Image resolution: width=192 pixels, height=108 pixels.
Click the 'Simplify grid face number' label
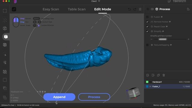point(161,36)
